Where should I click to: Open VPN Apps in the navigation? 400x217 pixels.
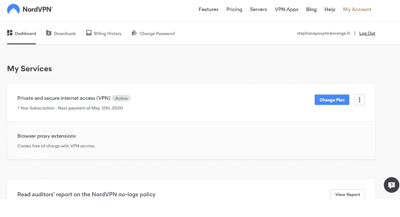287,9
